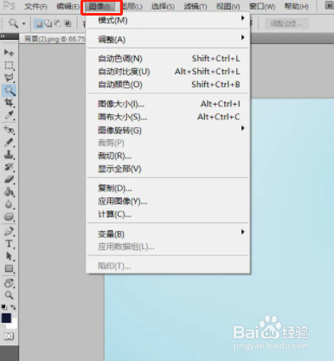Select the Rectangle shape tool
334x361 pixels.
tap(9, 268)
